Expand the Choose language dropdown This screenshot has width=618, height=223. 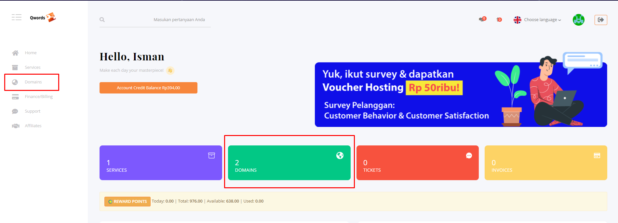point(542,20)
